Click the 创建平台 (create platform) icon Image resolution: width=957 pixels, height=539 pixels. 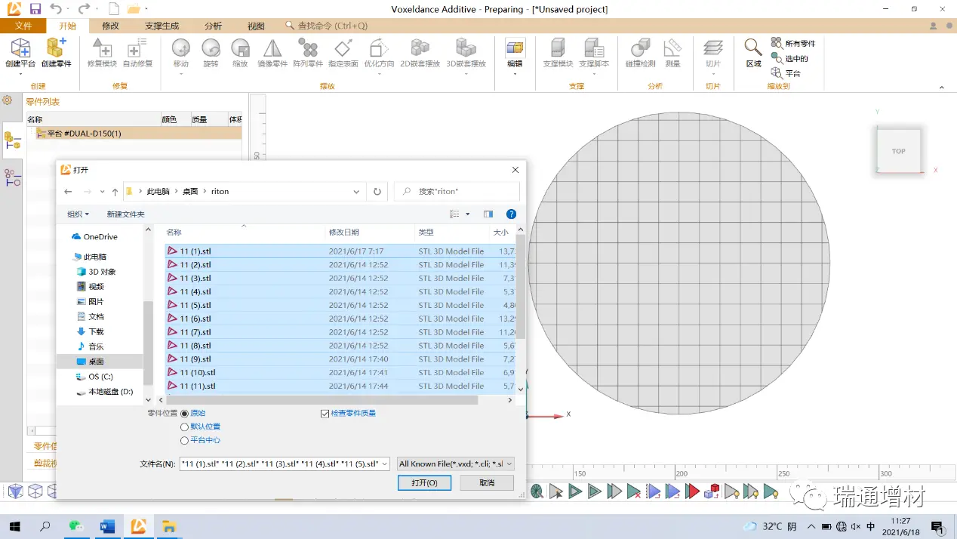click(20, 50)
